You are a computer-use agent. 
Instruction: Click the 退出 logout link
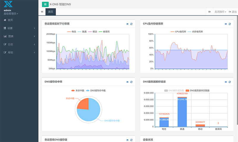[x=233, y=12]
